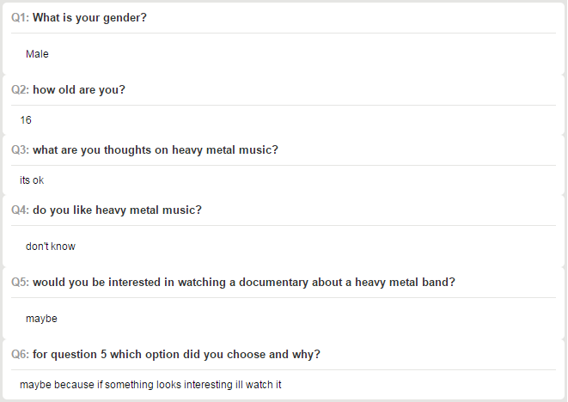Select the age answer '16'

coord(26,120)
